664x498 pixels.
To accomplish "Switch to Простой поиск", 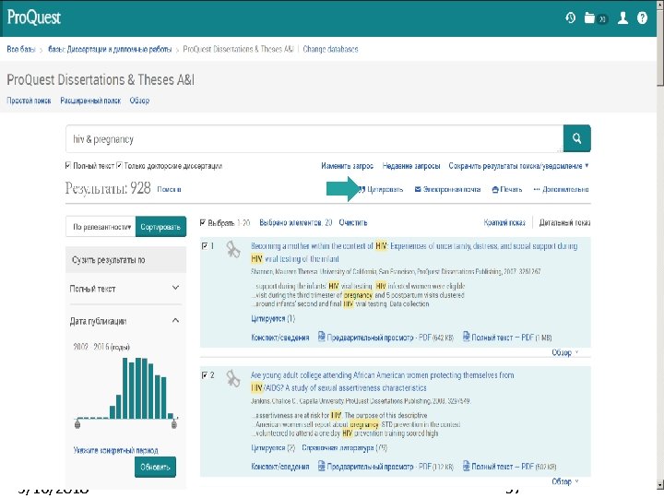I will coord(29,101).
